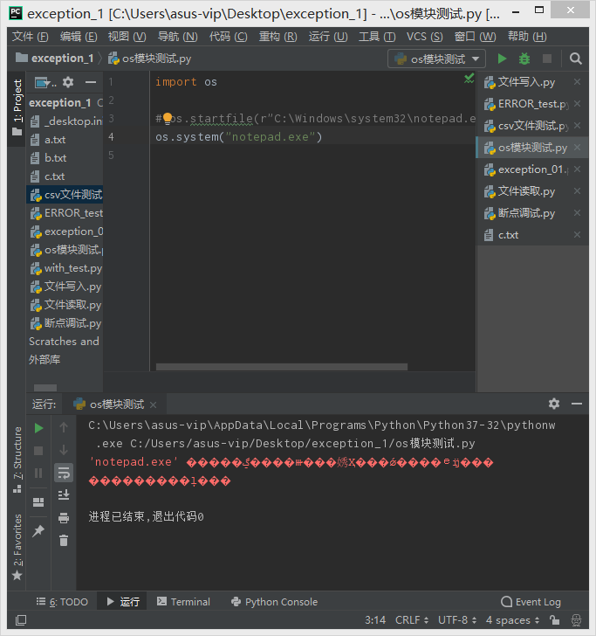
Task: Open the run configuration dropdown os模块测试
Action: [436, 59]
